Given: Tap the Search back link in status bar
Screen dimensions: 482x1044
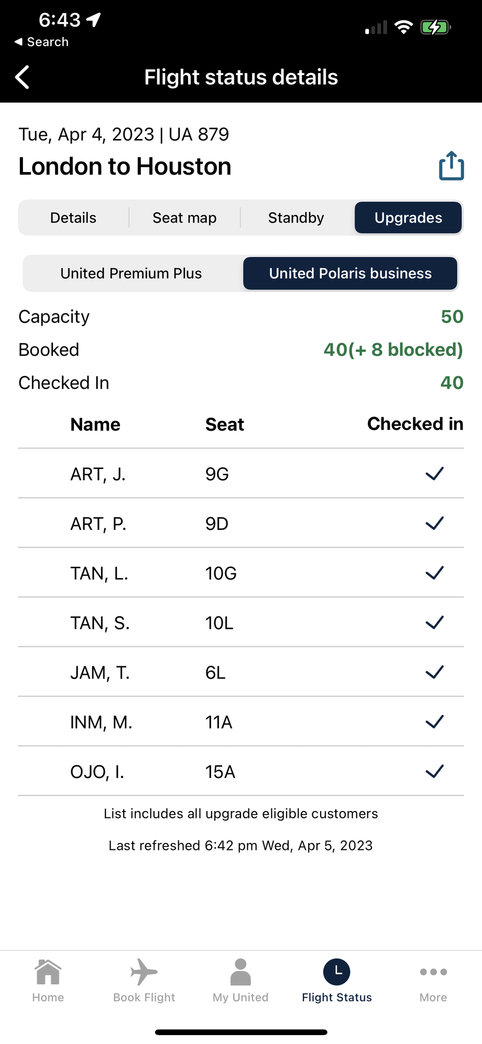Looking at the screenshot, I should point(41,42).
